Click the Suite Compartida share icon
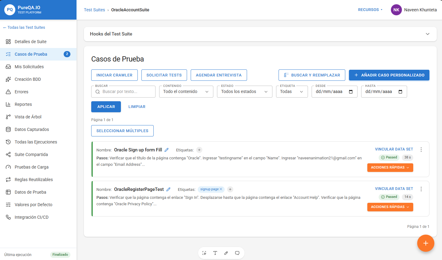 8,154
